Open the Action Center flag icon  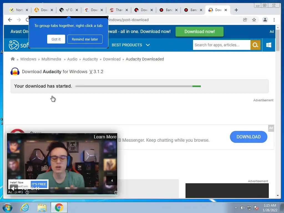[x=256, y=208]
